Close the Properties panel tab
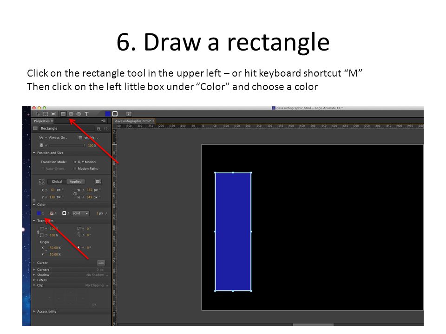The image size is (446, 334). pos(52,121)
